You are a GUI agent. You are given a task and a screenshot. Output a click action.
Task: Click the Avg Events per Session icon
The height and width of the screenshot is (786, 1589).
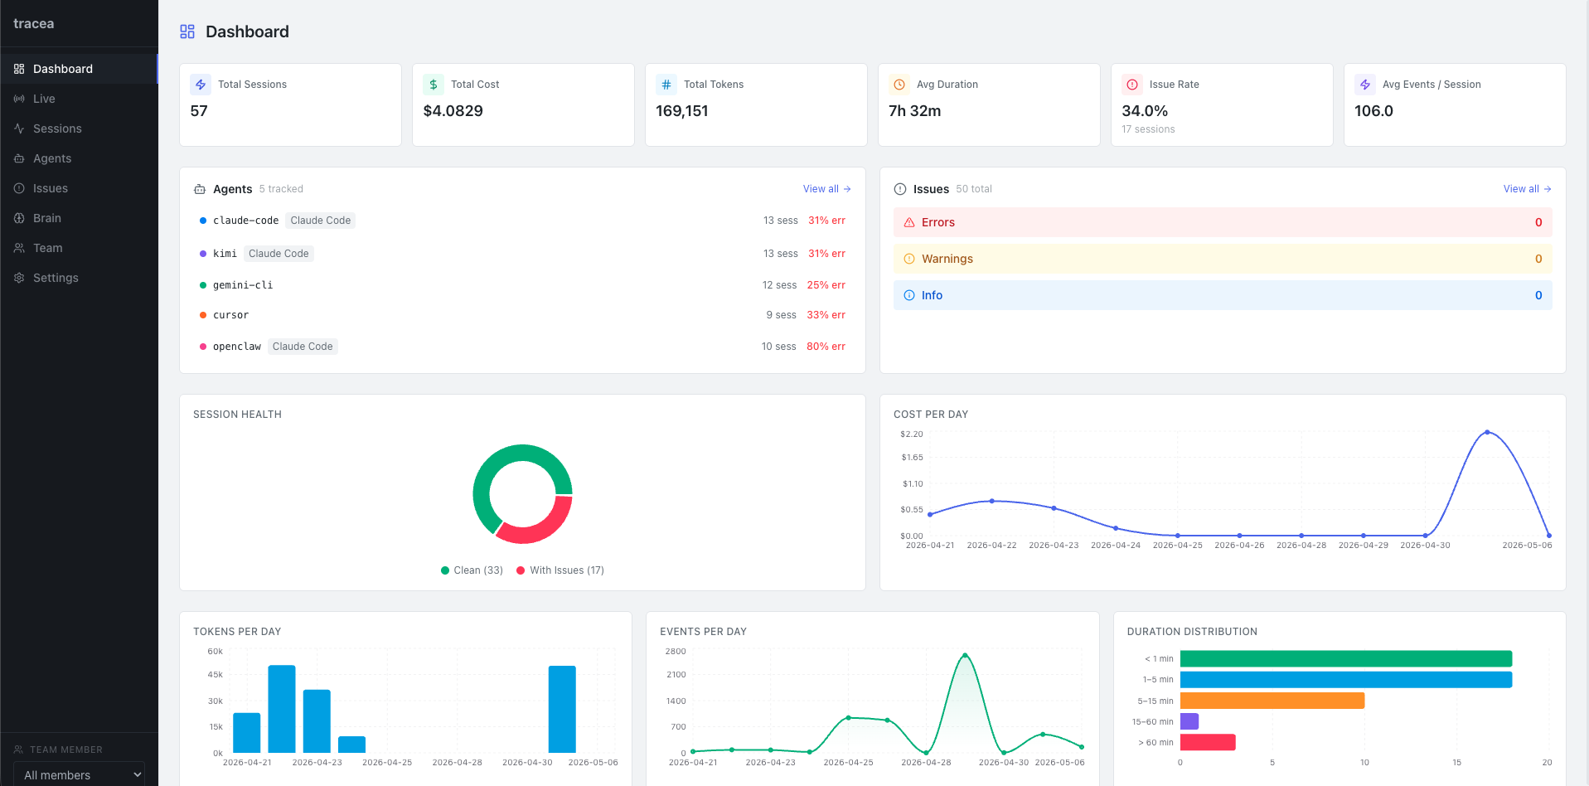[x=1365, y=85]
